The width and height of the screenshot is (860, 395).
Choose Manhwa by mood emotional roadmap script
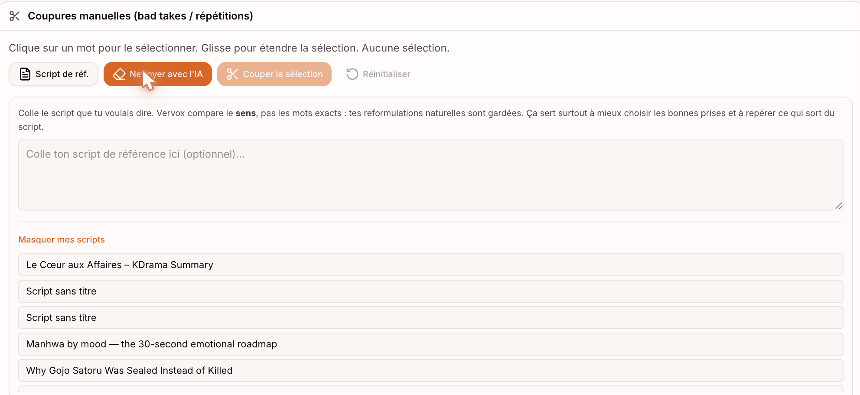(x=430, y=344)
